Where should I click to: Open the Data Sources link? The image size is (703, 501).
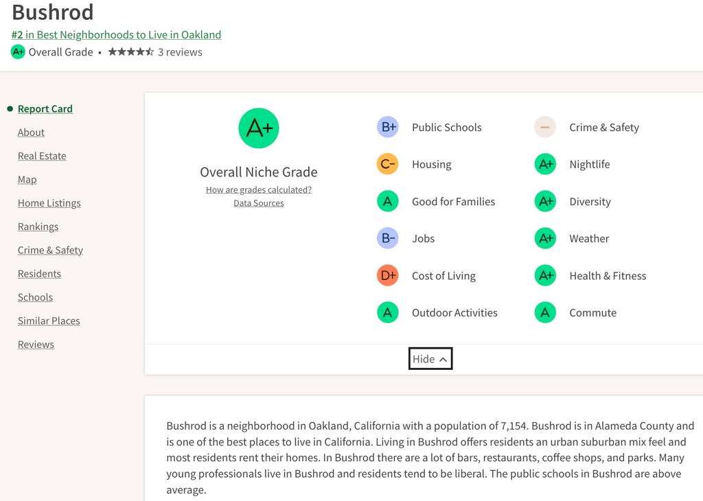click(259, 203)
